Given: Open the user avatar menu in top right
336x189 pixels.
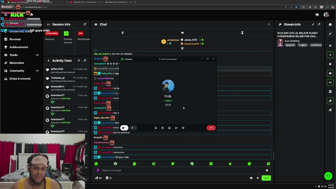Looking at the screenshot, I should 326,15.
